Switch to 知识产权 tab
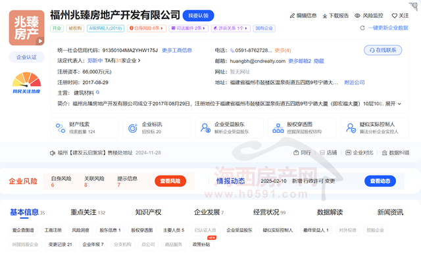Viewport: 421px width, 255px height. pyautogui.click(x=148, y=212)
